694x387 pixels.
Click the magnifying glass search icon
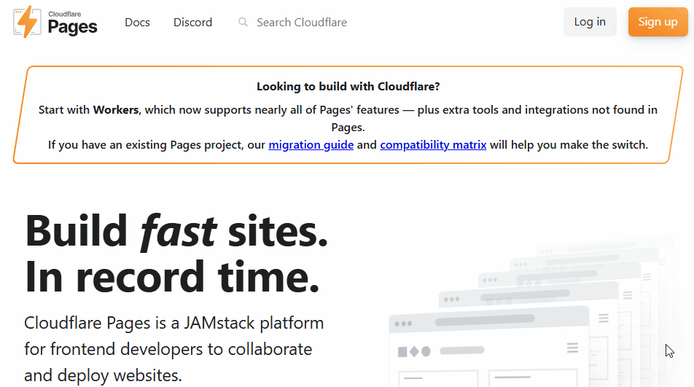pyautogui.click(x=243, y=23)
